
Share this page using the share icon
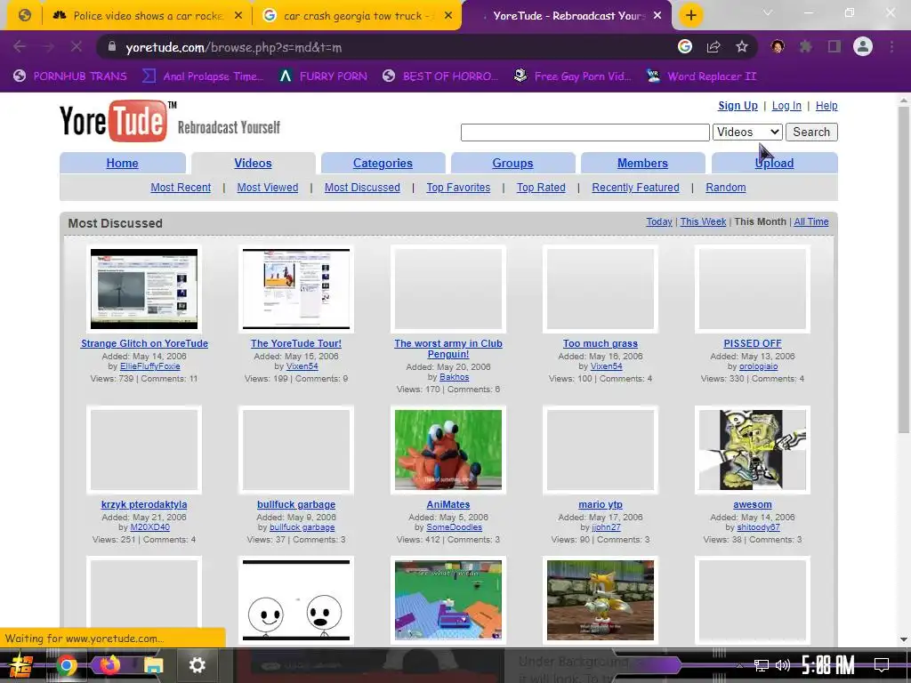click(x=713, y=46)
